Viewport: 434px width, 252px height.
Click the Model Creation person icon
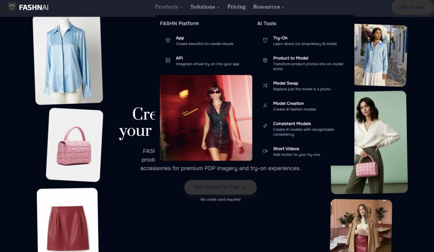pos(265,105)
